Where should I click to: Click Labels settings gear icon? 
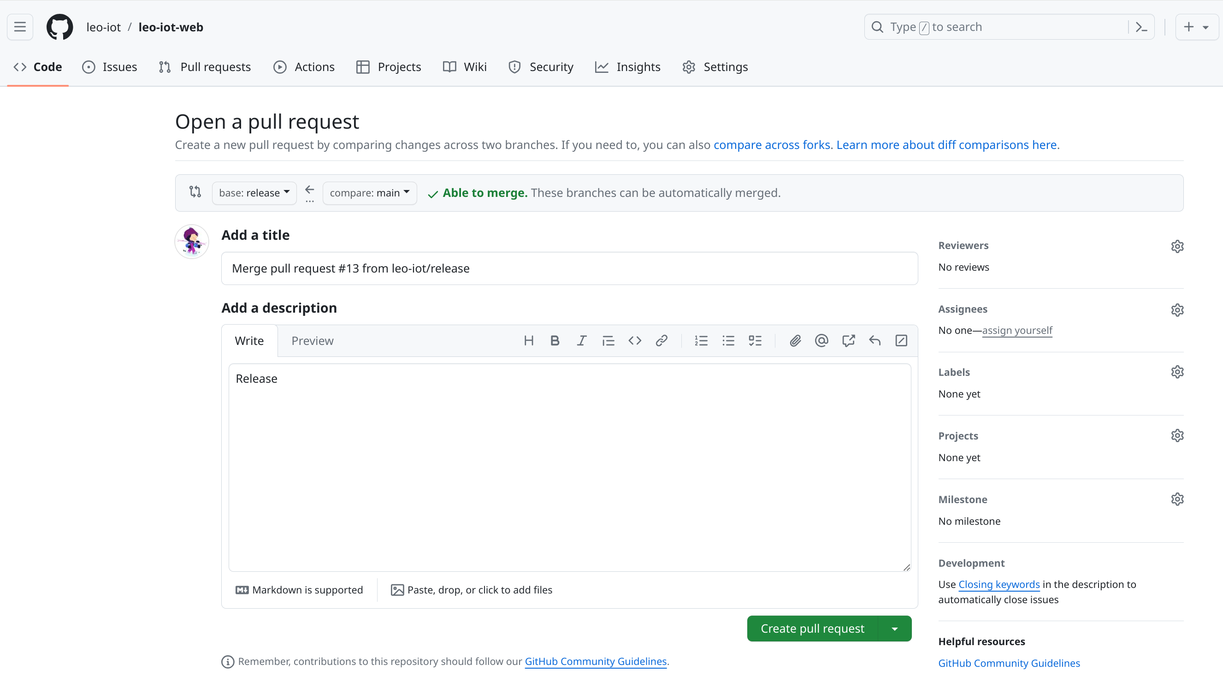(x=1177, y=372)
